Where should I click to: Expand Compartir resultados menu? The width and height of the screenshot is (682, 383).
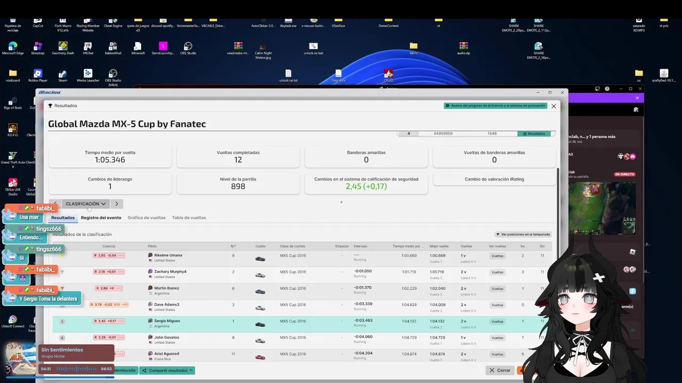(x=167, y=370)
